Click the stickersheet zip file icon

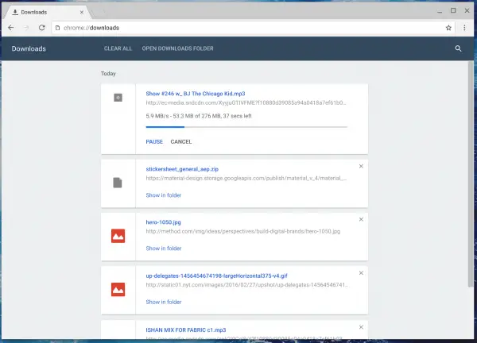coord(118,183)
